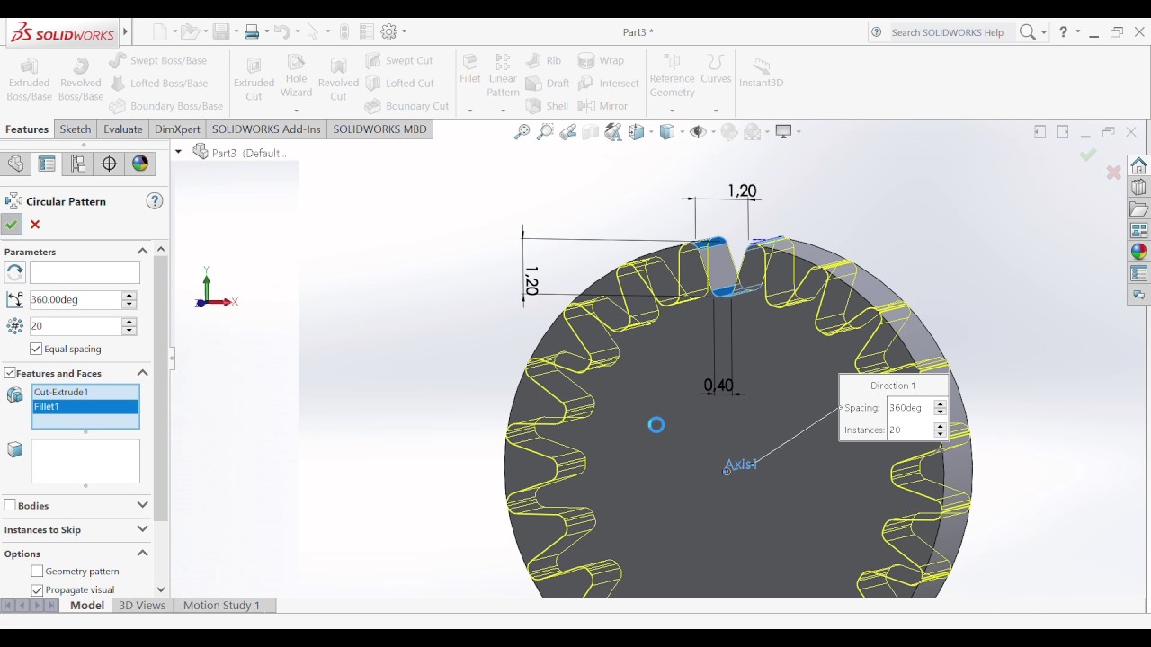
Task: Click the Faces to Pattern box
Action: tap(85, 461)
